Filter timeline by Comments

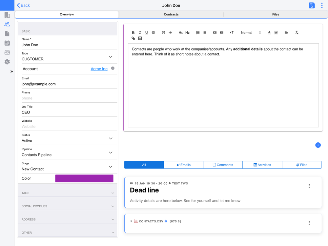(223, 165)
